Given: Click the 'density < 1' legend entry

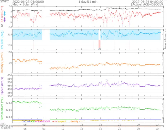Looking at the screenshot, I should point(76,122).
